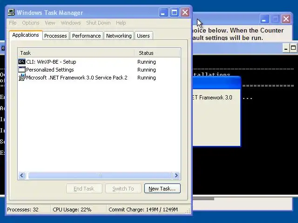This screenshot has height=223, width=298.
Task: Open the Shut Down menu
Action: point(98,23)
